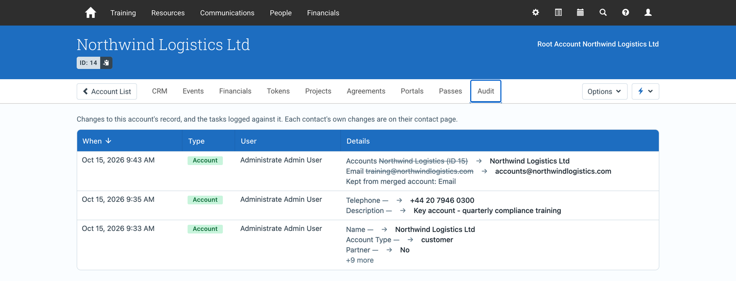
Task: Switch to the Agreements tab
Action: click(x=366, y=91)
